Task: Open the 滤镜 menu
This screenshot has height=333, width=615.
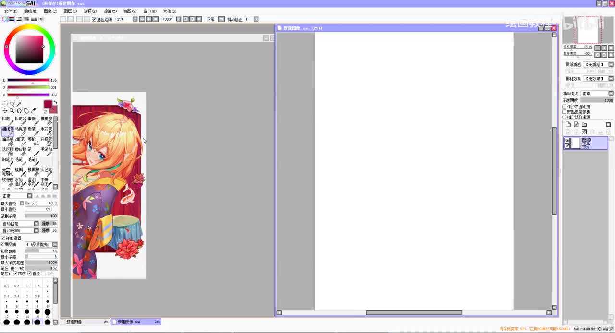Action: (x=110, y=11)
